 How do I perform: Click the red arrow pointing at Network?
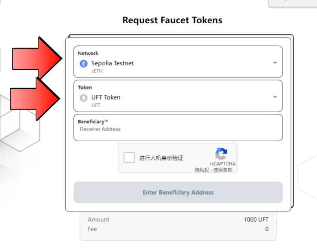click(36, 59)
